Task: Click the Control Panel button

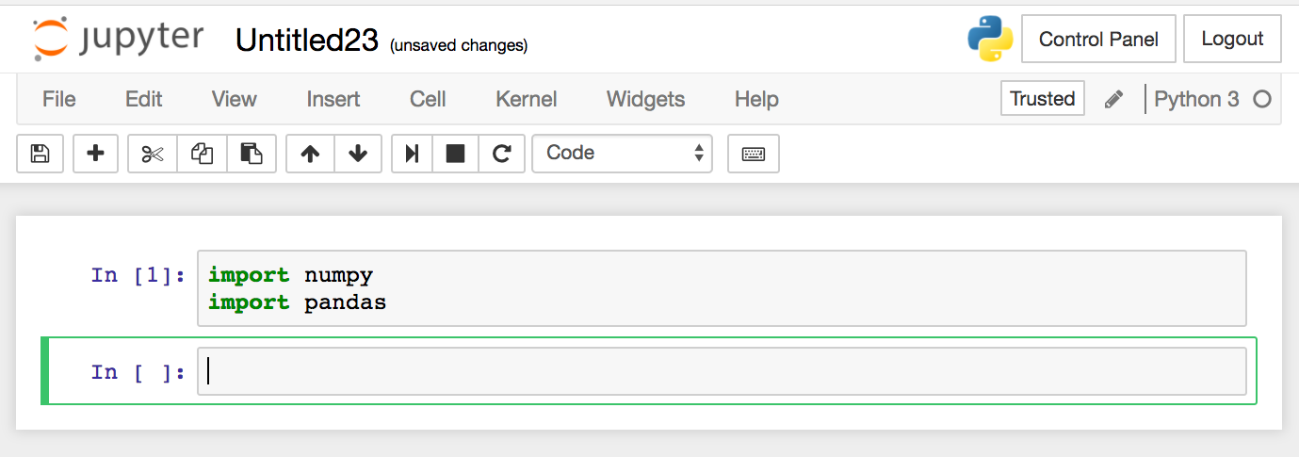Action: coord(1098,40)
